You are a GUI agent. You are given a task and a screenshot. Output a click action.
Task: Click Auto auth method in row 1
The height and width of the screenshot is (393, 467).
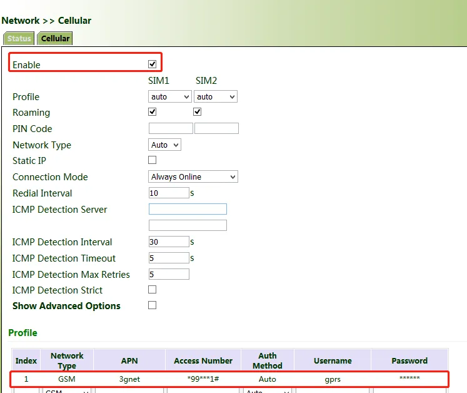pyautogui.click(x=267, y=379)
